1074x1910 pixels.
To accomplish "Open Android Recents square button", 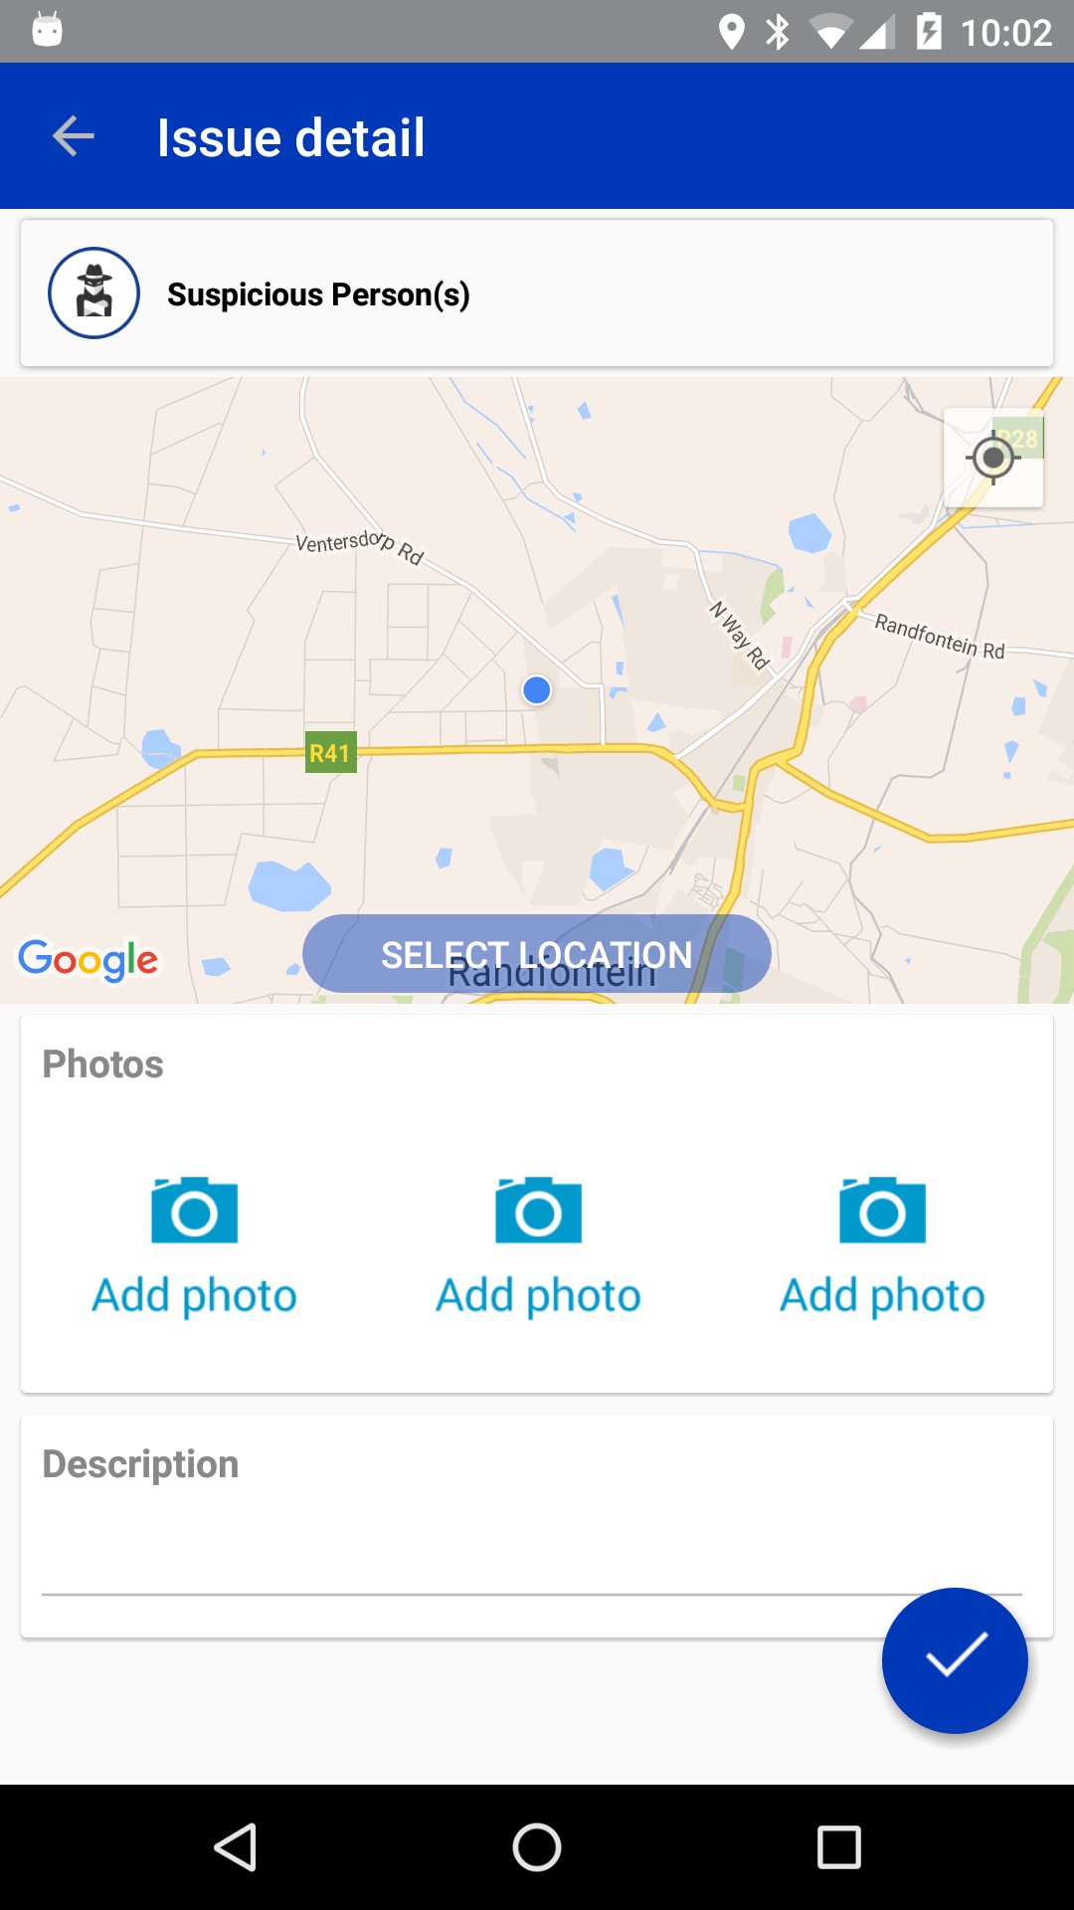I will coord(838,1847).
